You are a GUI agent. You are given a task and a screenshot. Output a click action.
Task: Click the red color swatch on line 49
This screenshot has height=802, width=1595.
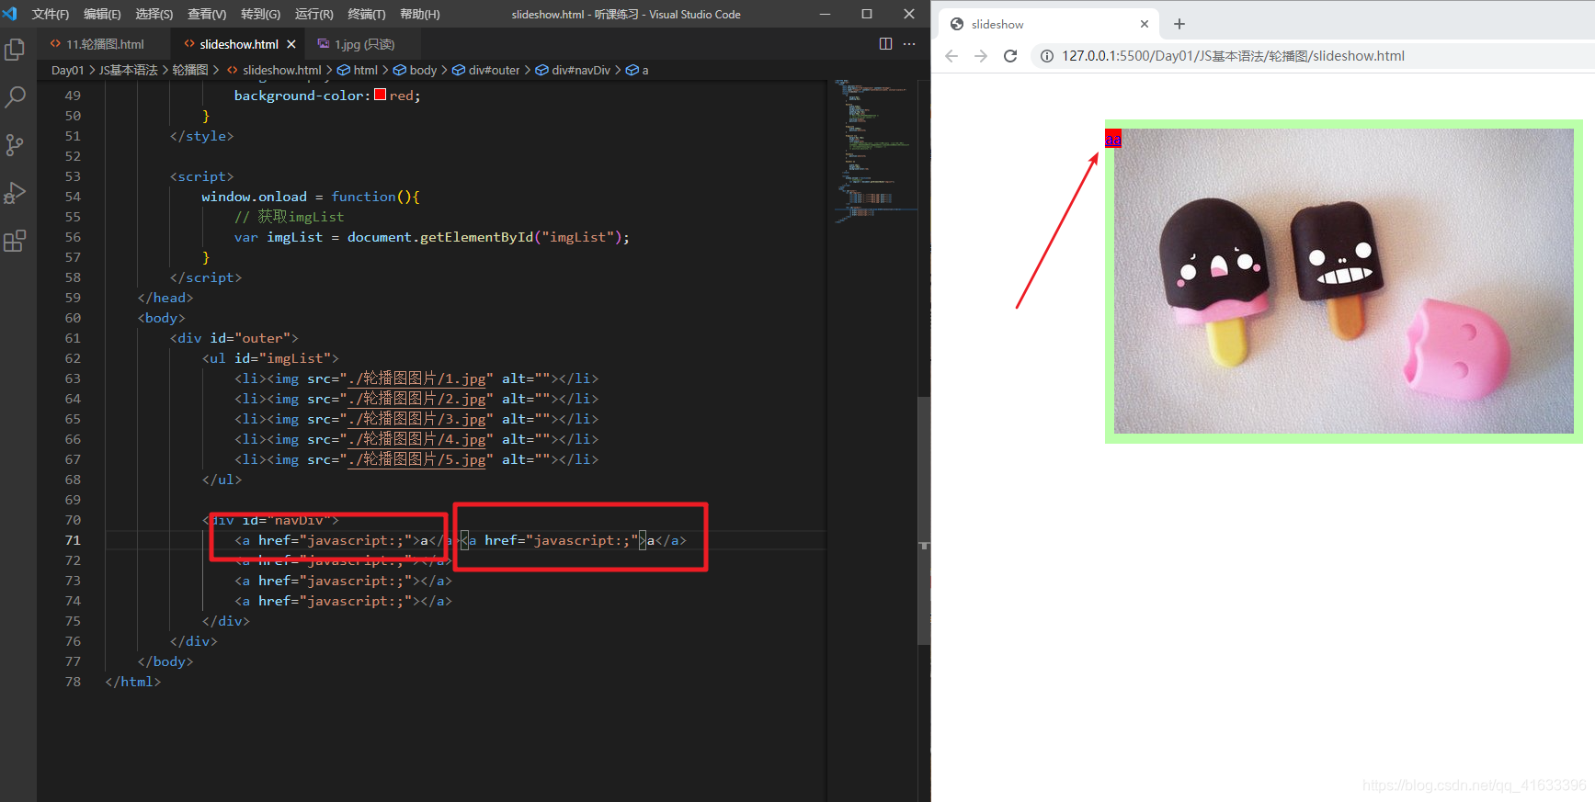(x=380, y=95)
